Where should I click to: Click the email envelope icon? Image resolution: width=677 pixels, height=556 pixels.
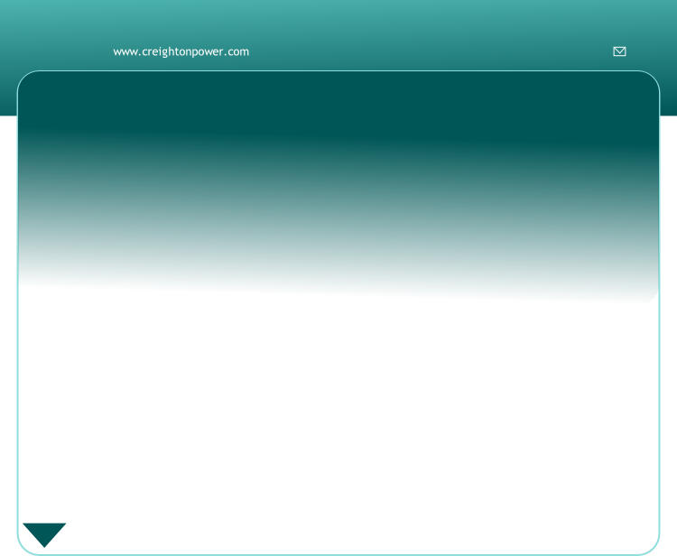(619, 51)
